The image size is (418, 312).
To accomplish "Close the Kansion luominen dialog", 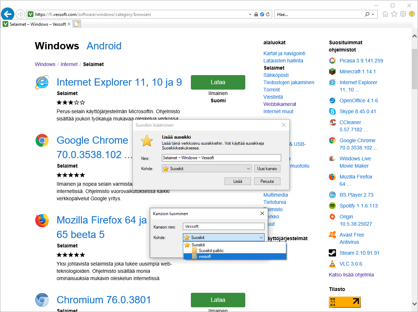I will point(262,213).
